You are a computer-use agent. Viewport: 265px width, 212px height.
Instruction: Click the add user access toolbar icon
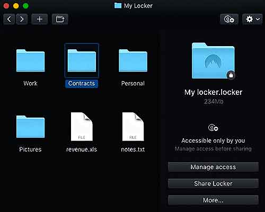(x=229, y=19)
